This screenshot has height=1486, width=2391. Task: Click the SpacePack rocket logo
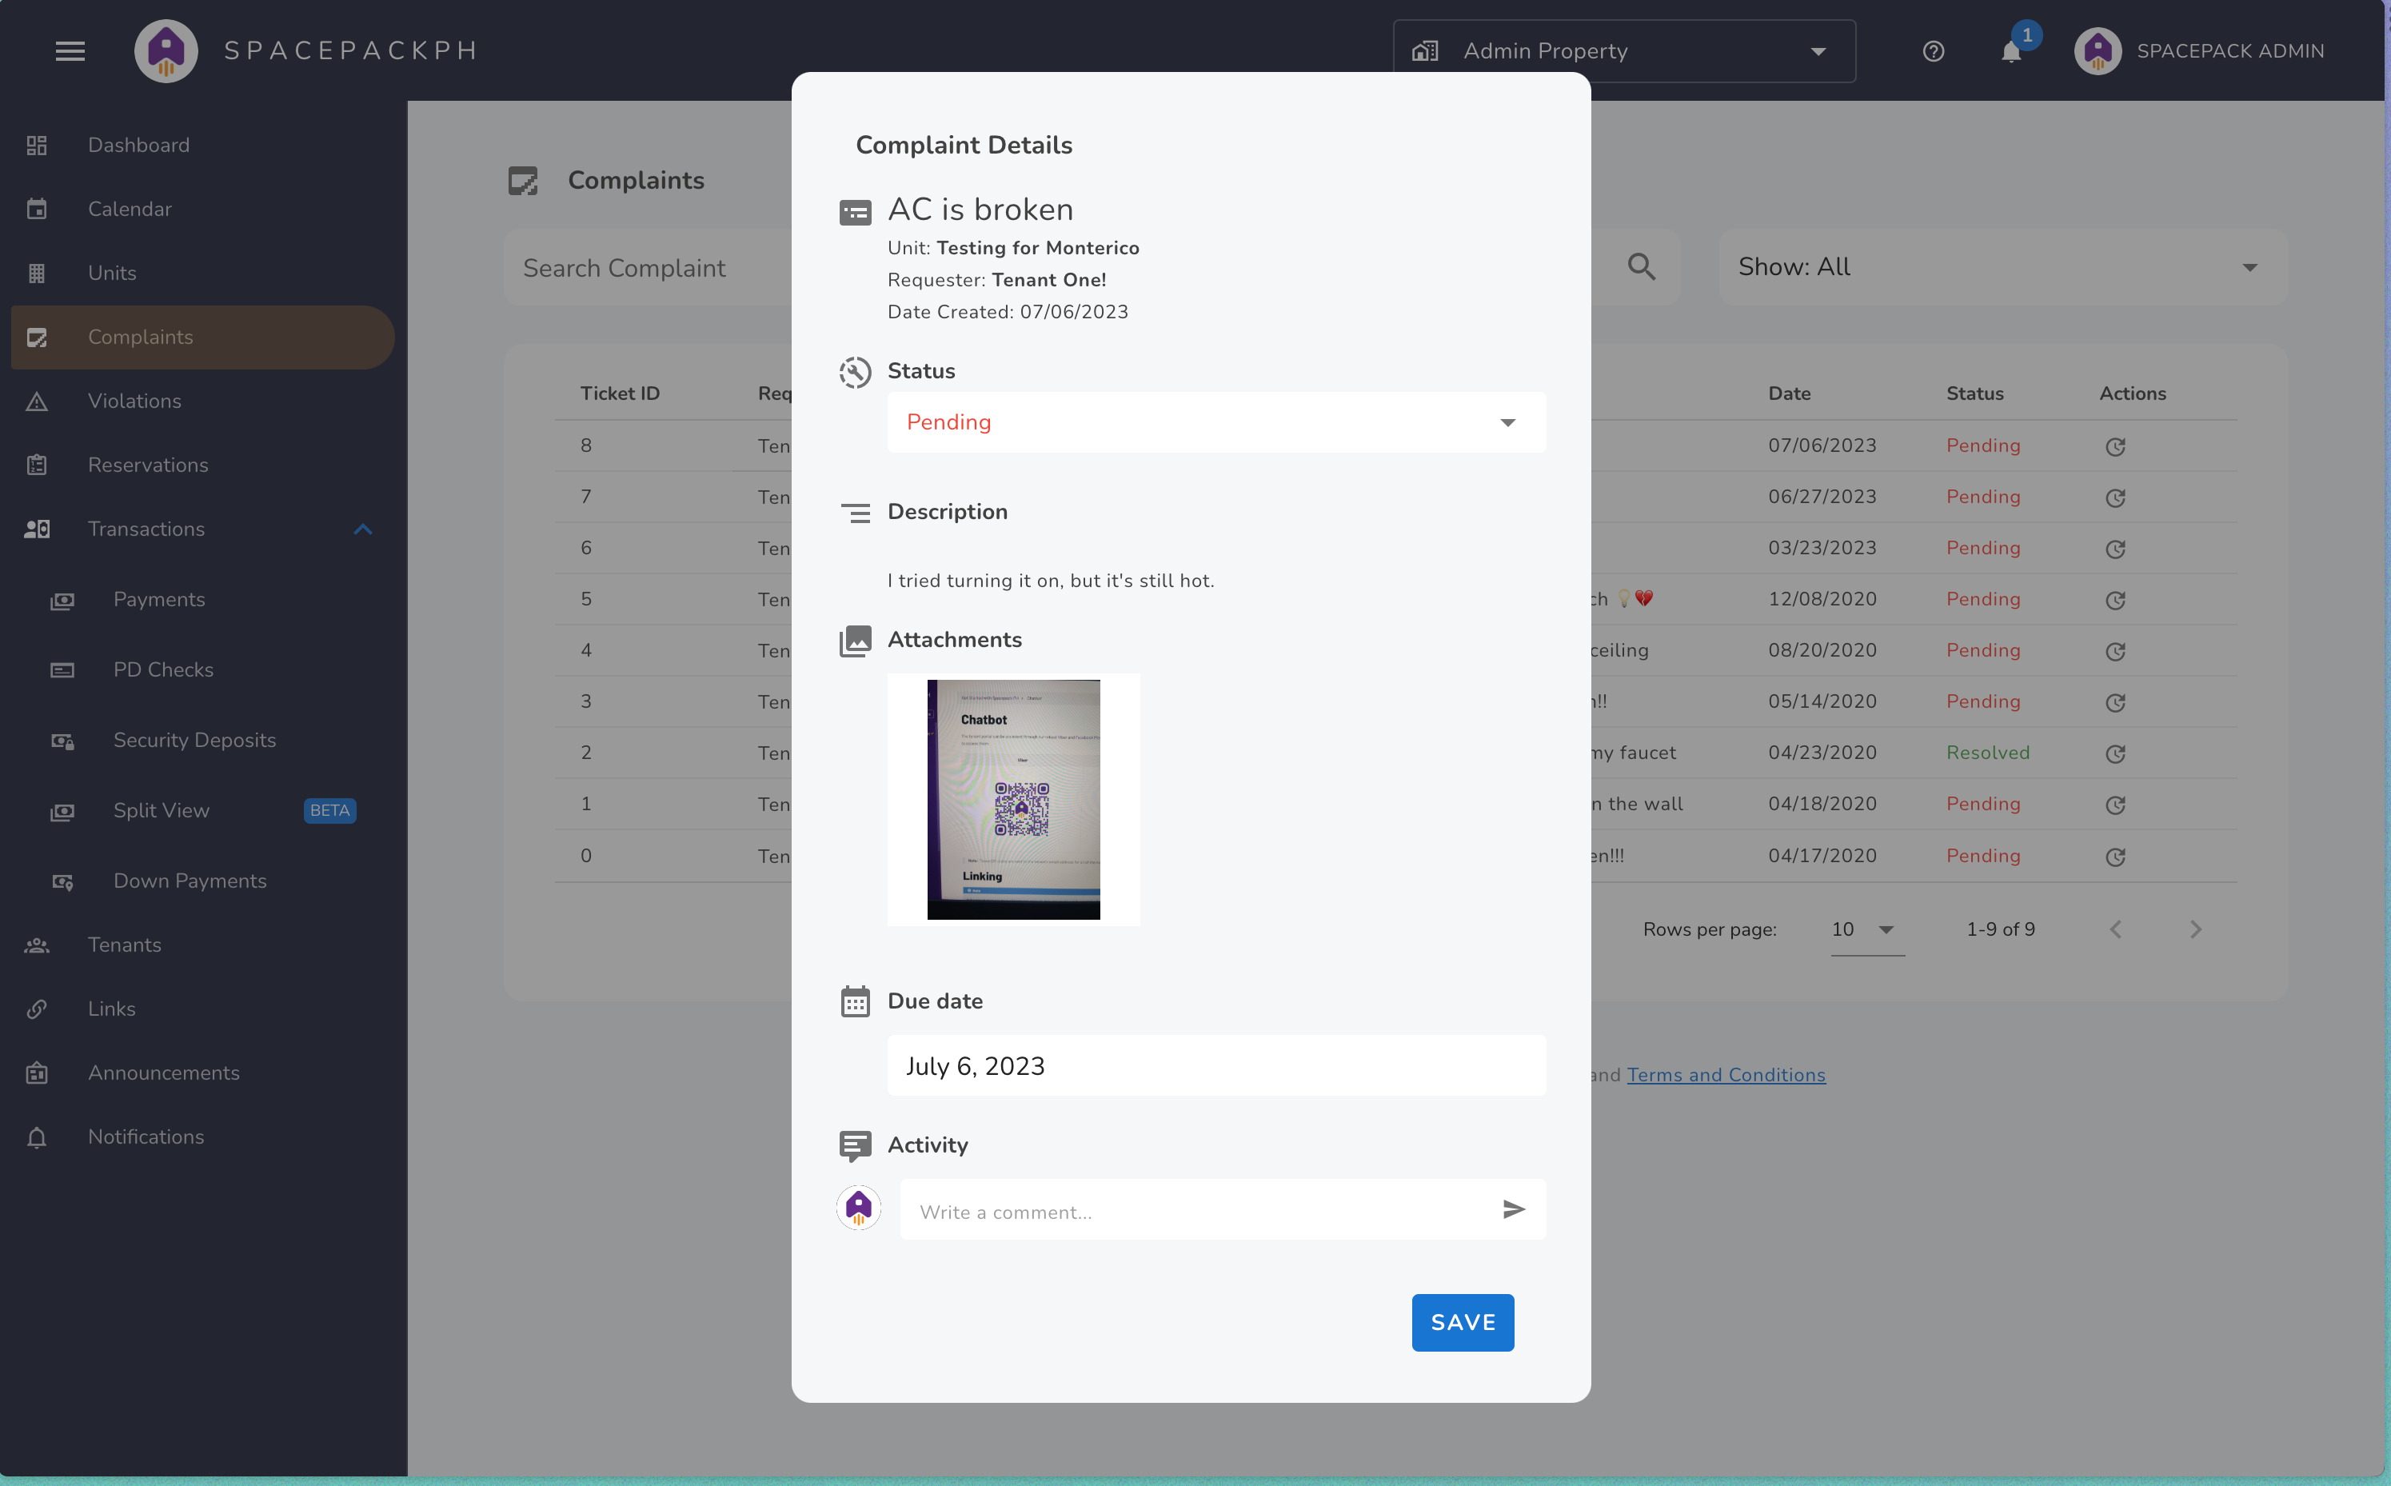click(166, 51)
